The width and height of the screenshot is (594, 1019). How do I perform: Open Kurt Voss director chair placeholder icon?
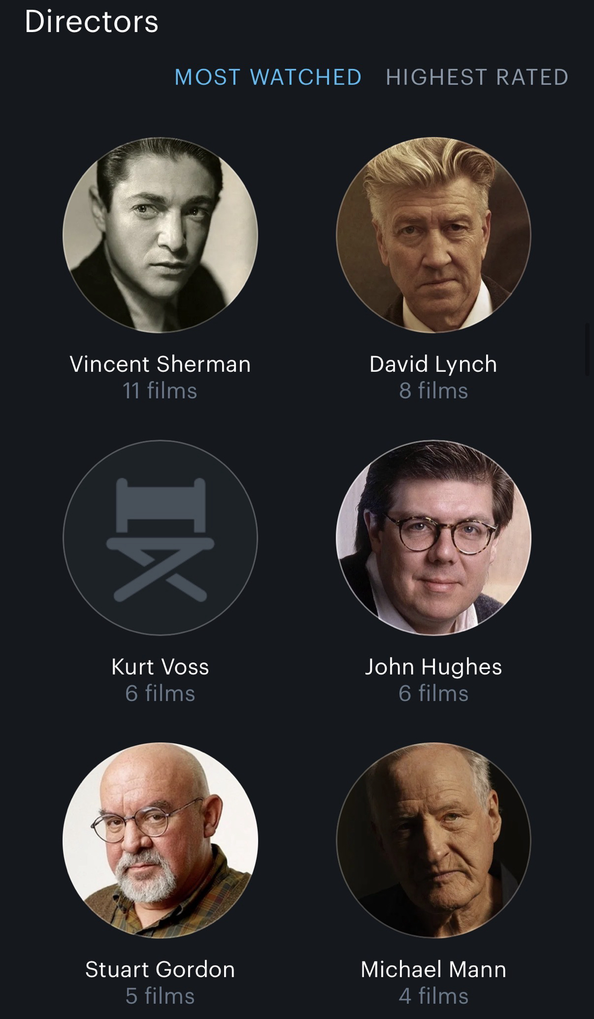pyautogui.click(x=160, y=538)
